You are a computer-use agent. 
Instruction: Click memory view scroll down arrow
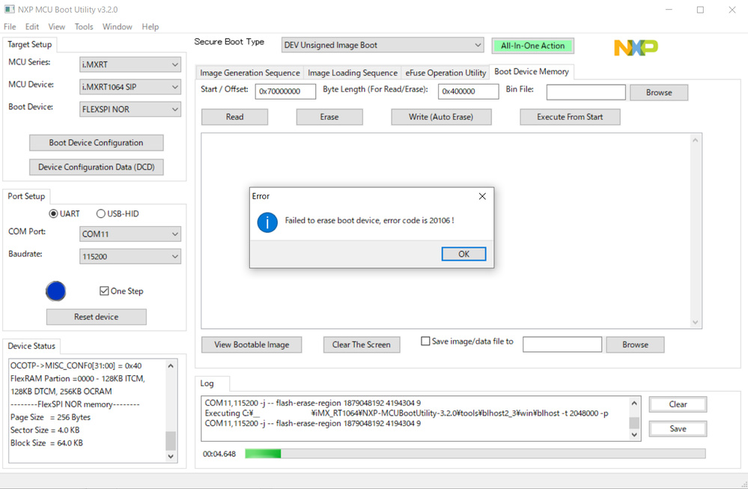[695, 322]
